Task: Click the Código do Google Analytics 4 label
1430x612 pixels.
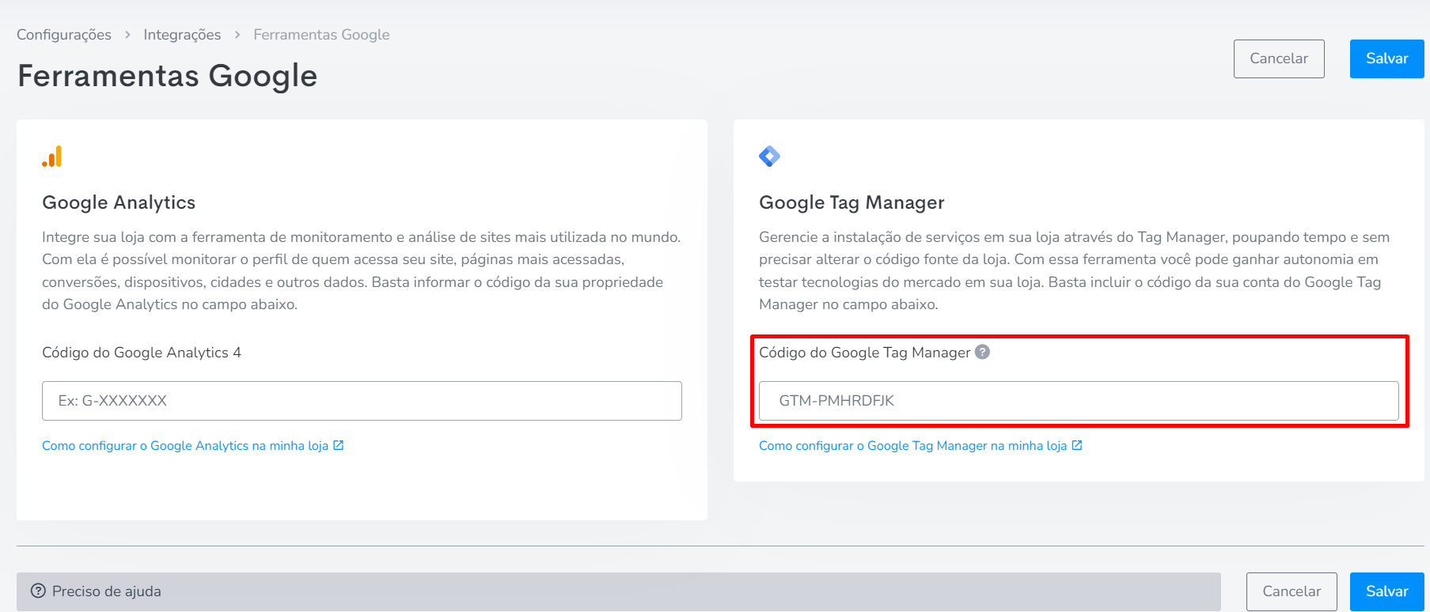Action: tap(142, 353)
